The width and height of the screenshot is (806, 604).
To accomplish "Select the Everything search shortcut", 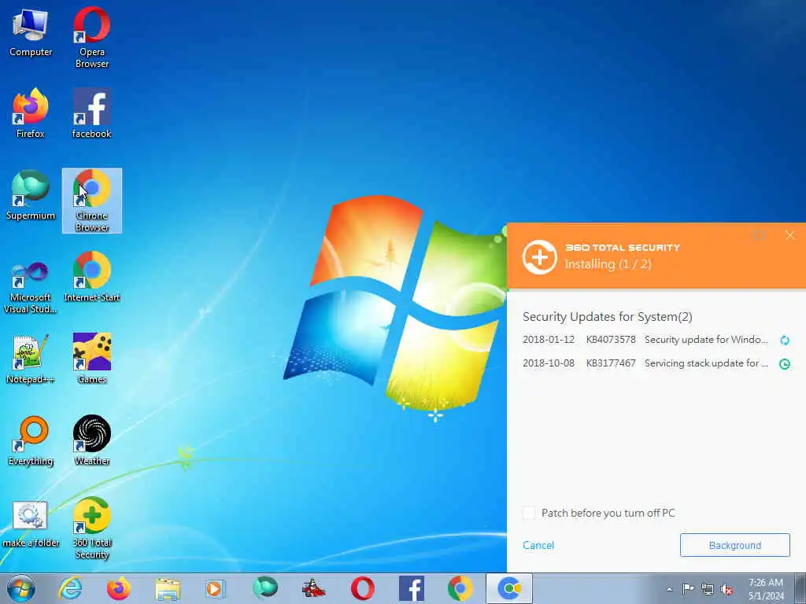I will [x=31, y=440].
